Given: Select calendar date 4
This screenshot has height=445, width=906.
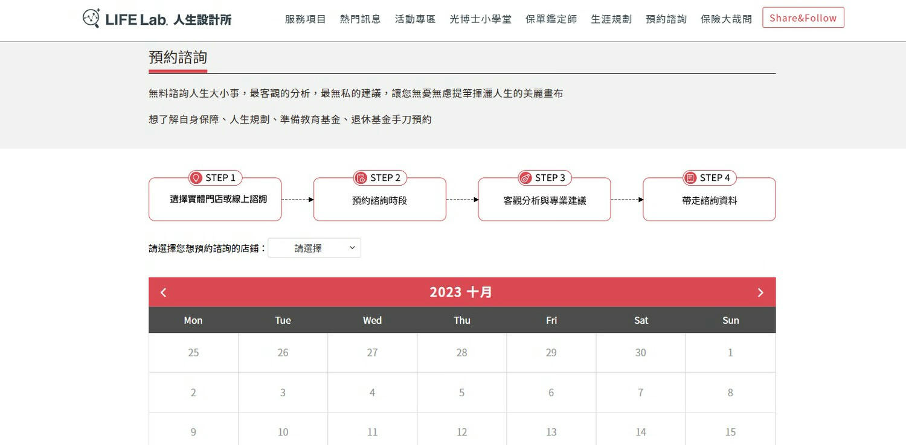Looking at the screenshot, I should click(x=372, y=393).
